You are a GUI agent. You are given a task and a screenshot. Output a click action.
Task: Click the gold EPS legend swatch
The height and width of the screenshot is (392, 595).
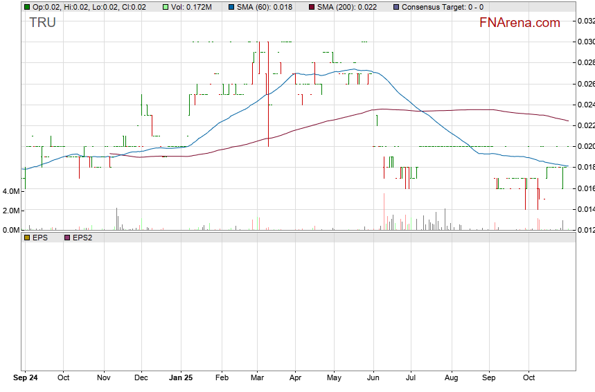(27, 238)
